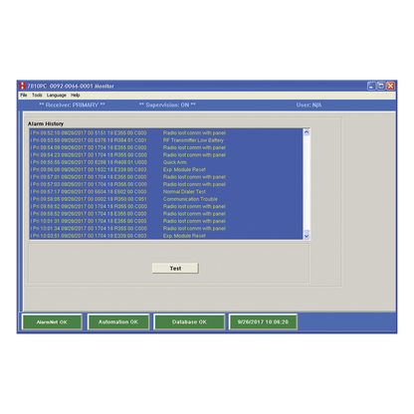Select the 09:52:10 alarm history entry
Screen dimensions: 414x414
166,133
